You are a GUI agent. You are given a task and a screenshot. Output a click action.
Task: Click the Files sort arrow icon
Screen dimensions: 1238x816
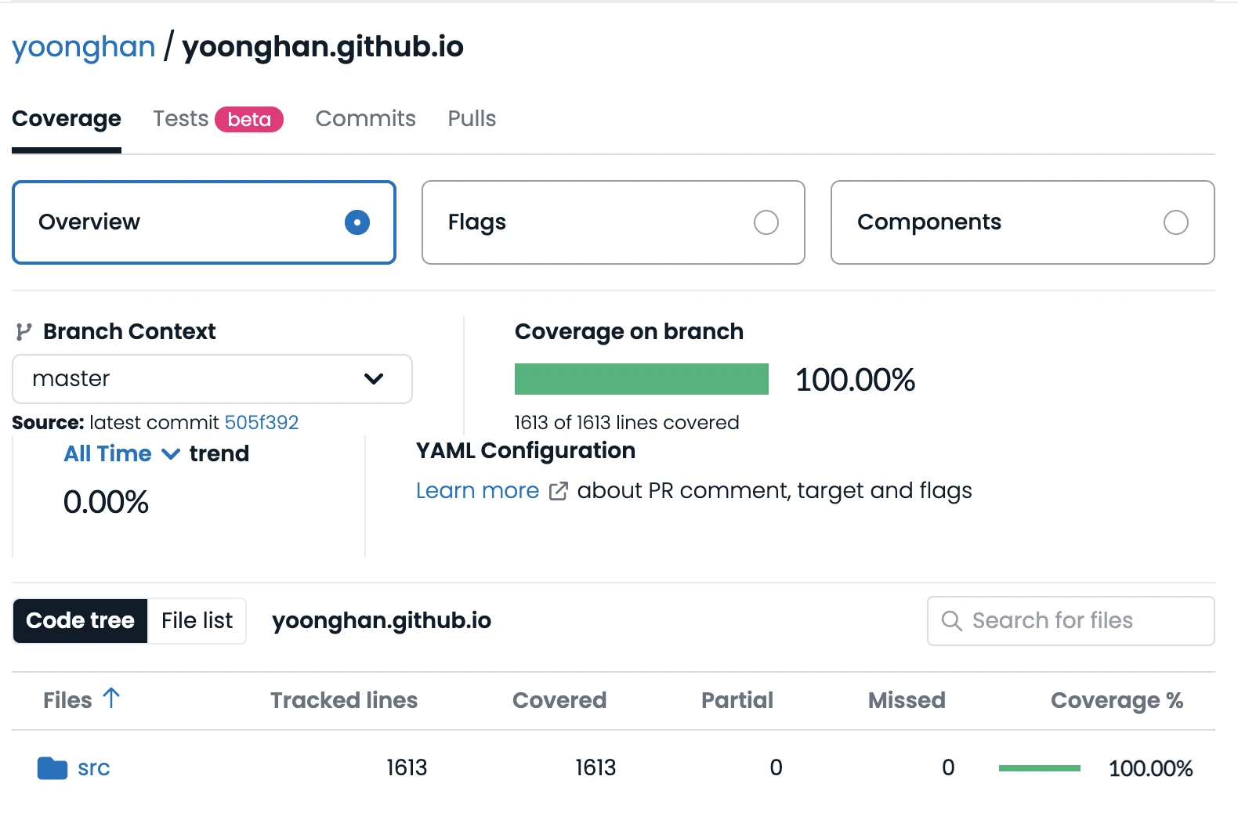(x=111, y=698)
